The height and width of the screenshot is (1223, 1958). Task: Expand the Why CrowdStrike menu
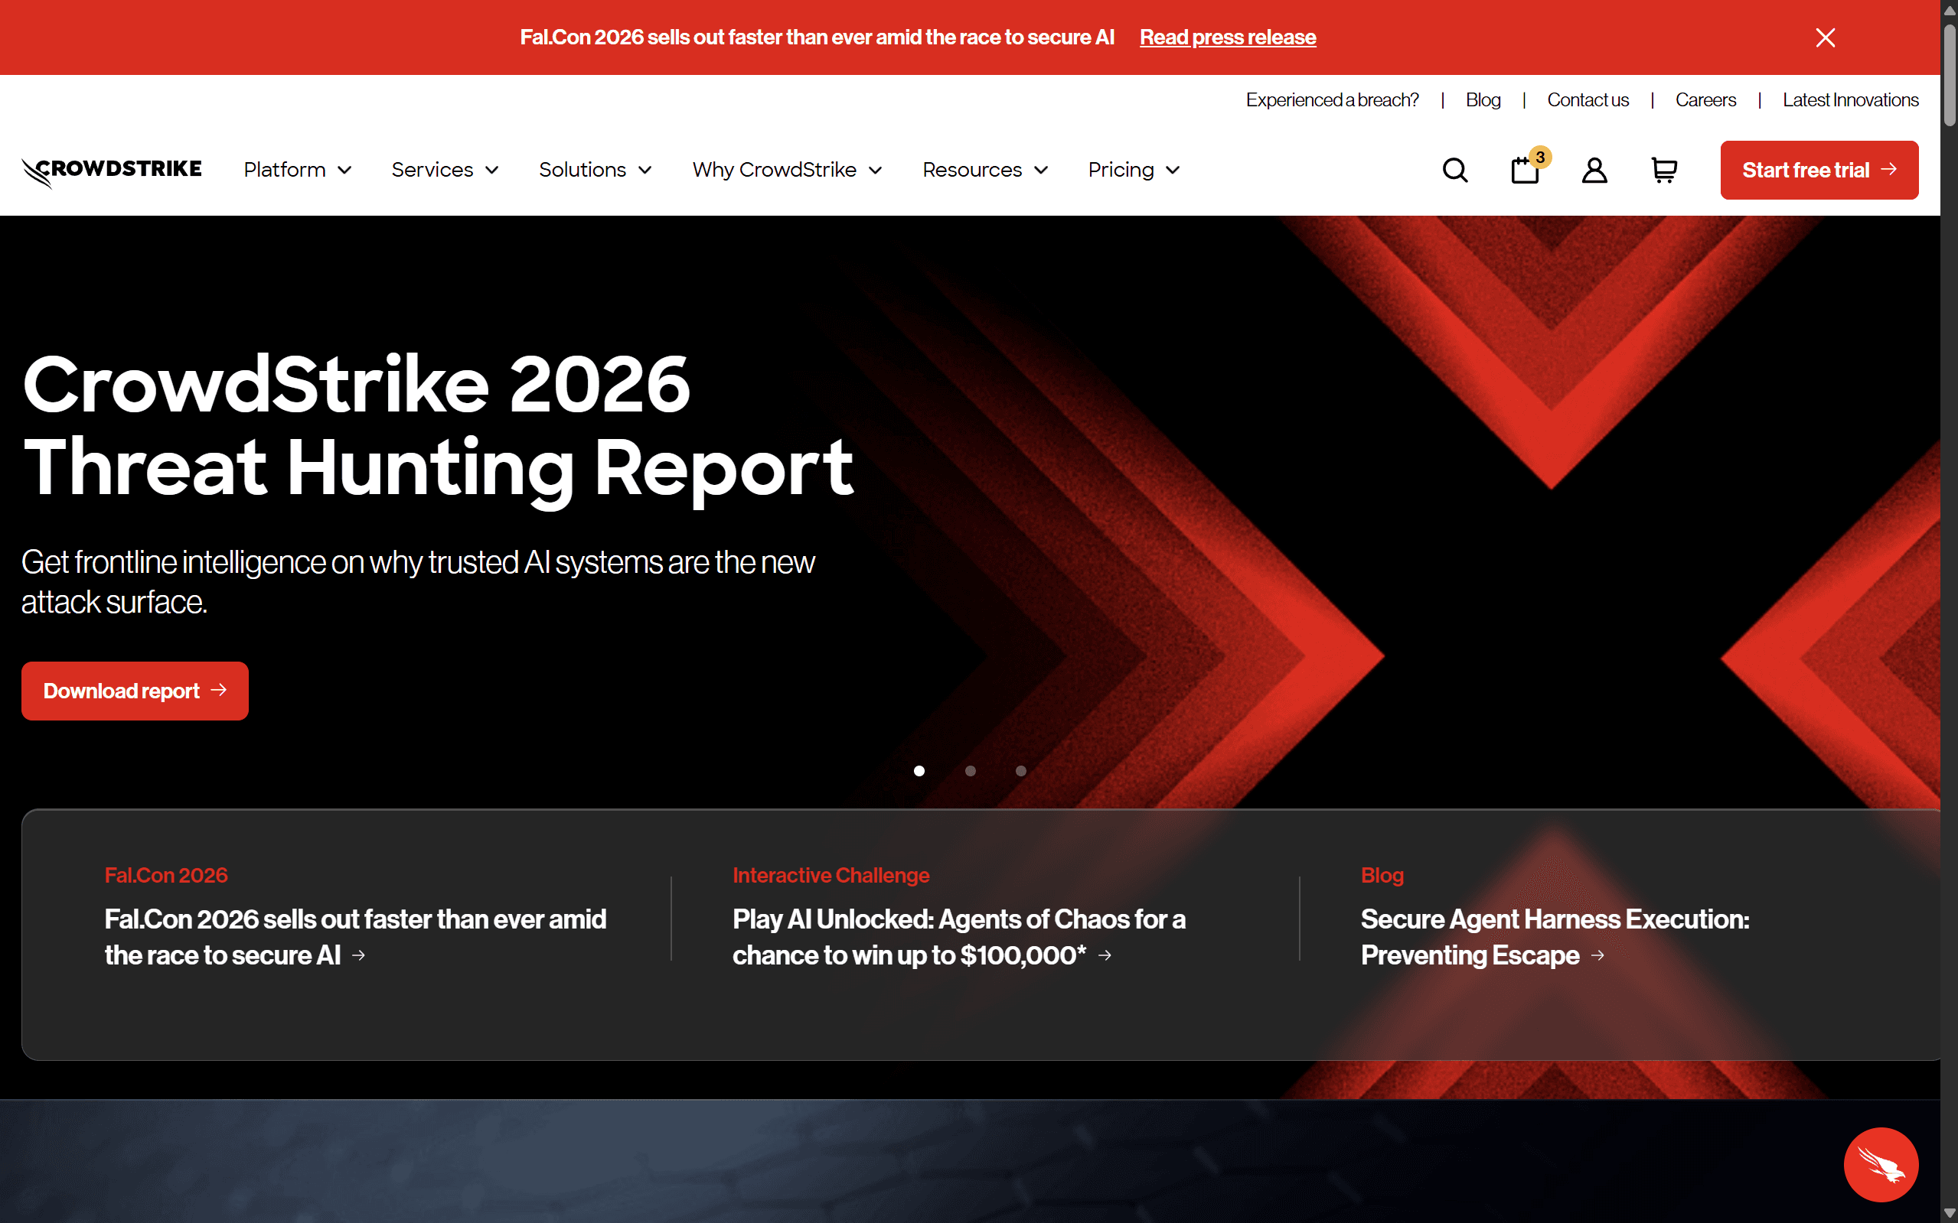click(788, 170)
